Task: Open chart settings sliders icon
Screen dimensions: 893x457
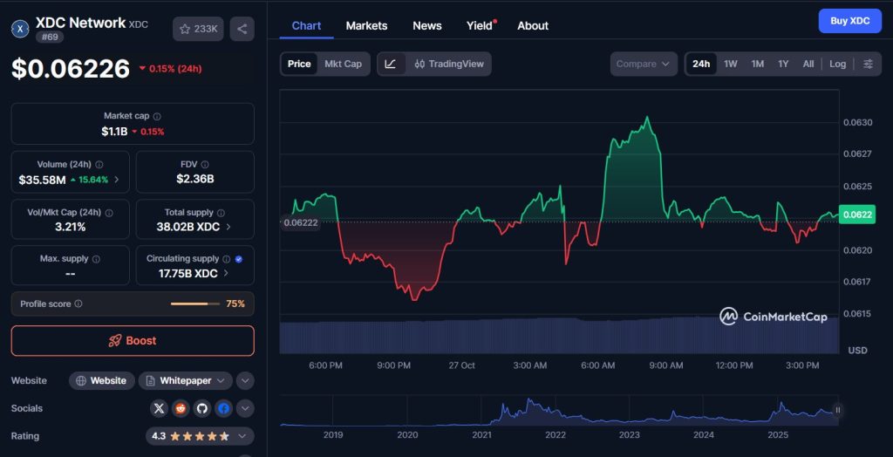Action: click(868, 64)
